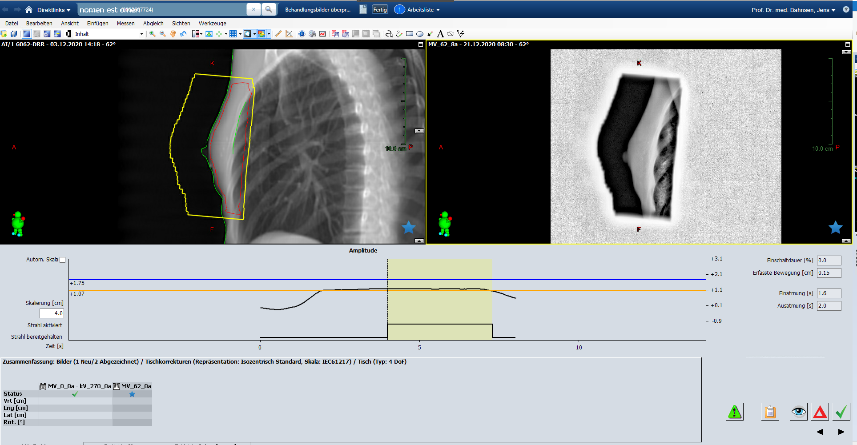This screenshot has height=445, width=857.
Task: Select the ruler measurement tool
Action: click(x=278, y=34)
